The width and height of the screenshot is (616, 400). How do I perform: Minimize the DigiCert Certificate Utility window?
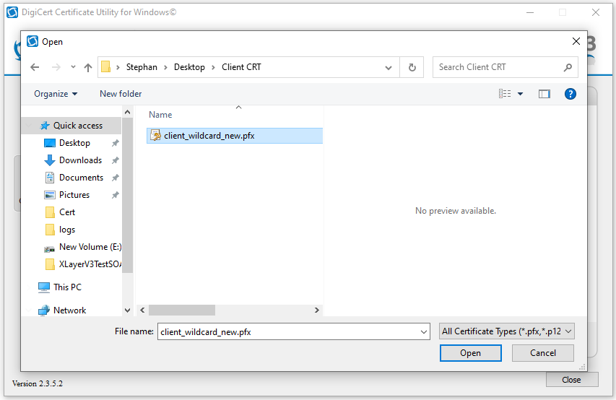[x=530, y=12]
